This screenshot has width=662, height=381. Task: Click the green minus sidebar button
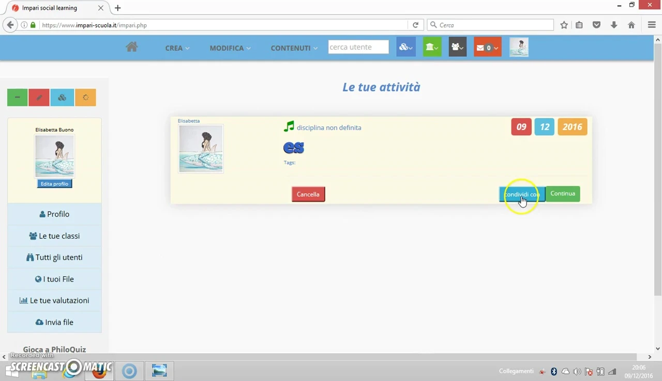click(x=17, y=98)
